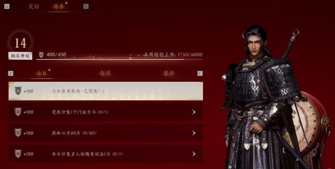
Task: Expand arrow on 消耗心力80点 task
Action: coord(194,133)
